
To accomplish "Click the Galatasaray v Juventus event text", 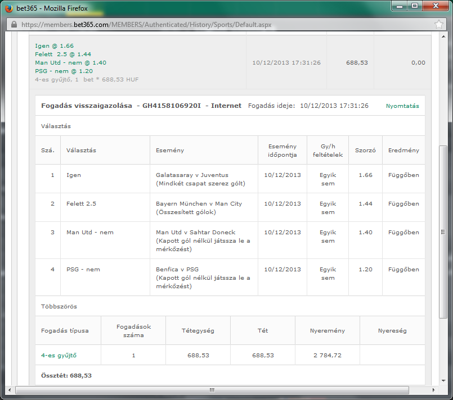I will click(192, 175).
